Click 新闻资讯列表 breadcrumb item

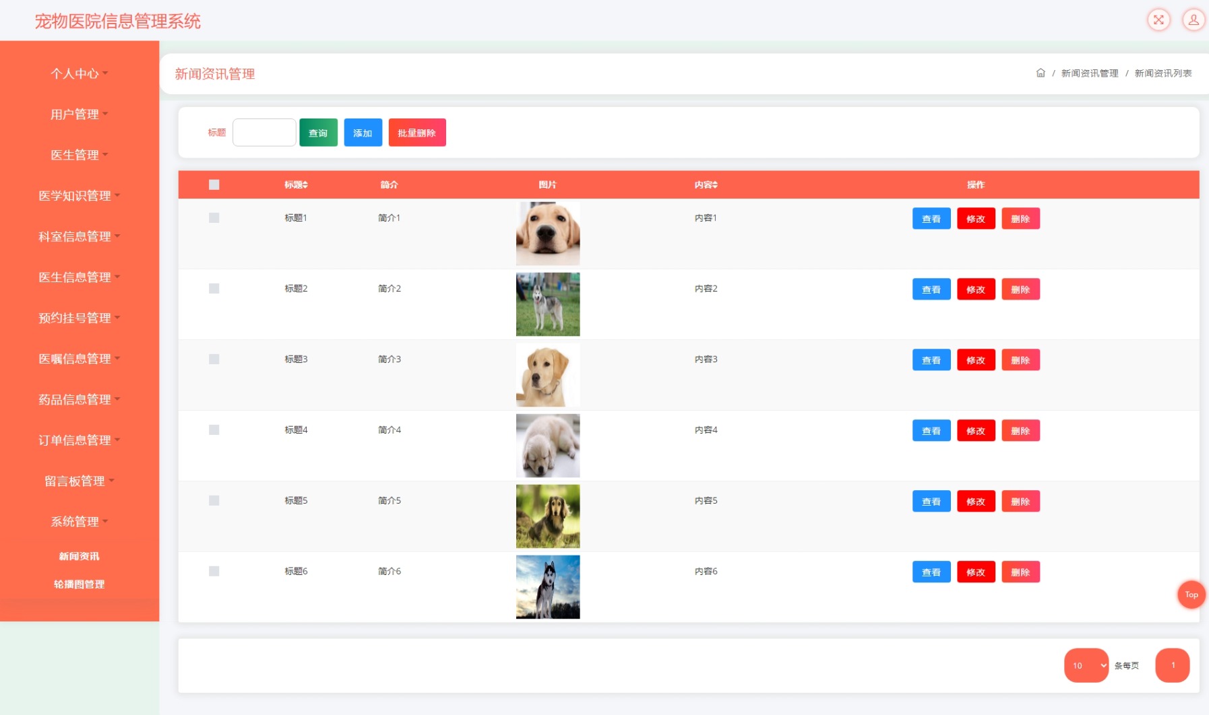pyautogui.click(x=1163, y=73)
